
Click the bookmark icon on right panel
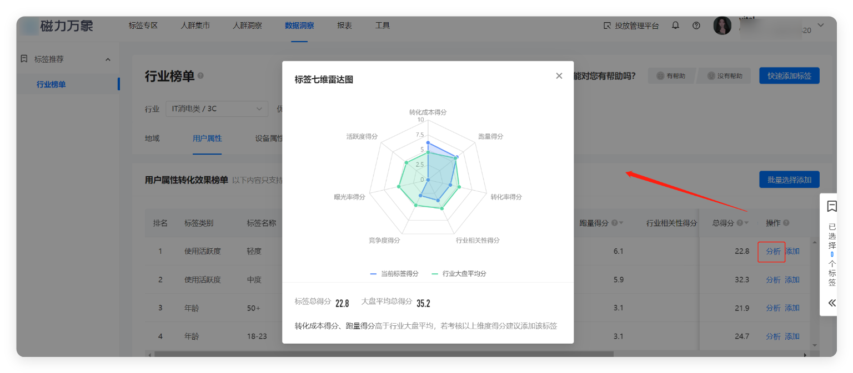[x=831, y=206]
